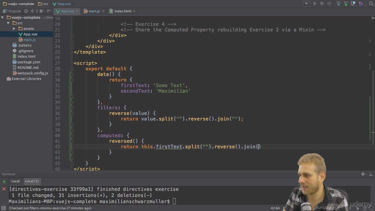Click fold toggle at data() line 29
375x211 pixels.
click(x=72, y=74)
